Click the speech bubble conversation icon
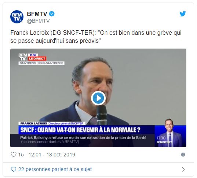The height and width of the screenshot is (178, 197). (x=14, y=169)
